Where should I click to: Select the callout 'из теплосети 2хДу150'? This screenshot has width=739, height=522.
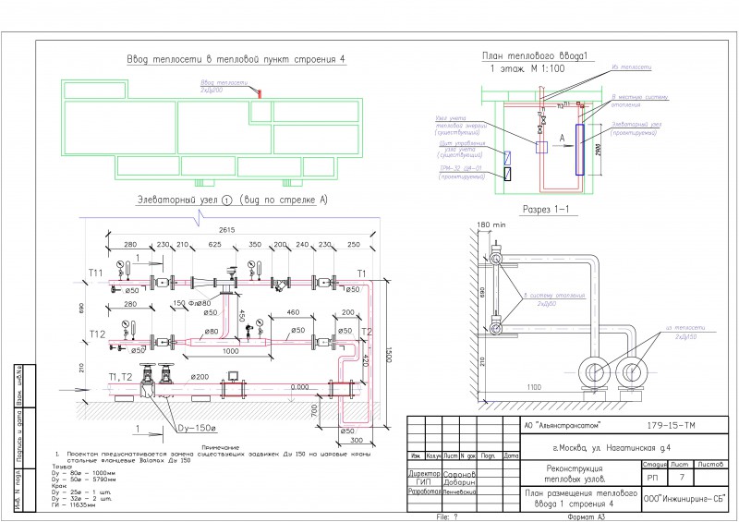click(685, 332)
